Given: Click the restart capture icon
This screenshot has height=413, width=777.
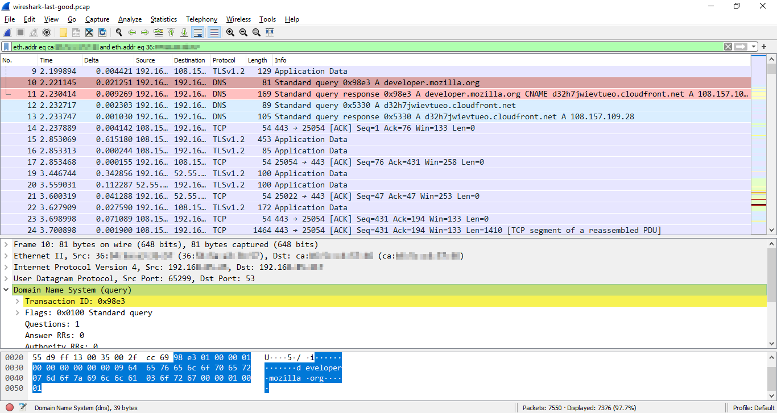Looking at the screenshot, I should (x=34, y=32).
